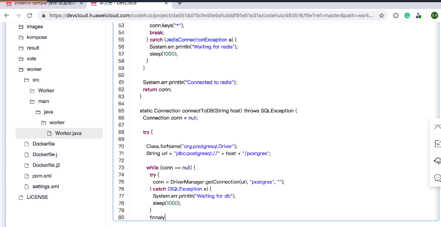The width and height of the screenshot is (441, 227).
Task: Click the connectToDB method declaration
Action: pyautogui.click(x=218, y=111)
